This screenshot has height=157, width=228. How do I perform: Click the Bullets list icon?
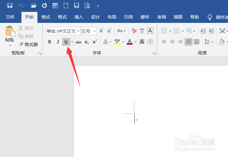click(164, 31)
